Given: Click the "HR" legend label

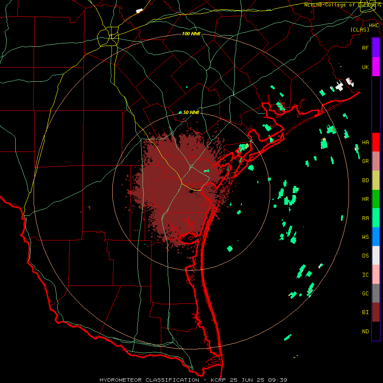Looking at the screenshot, I should 366,199.
